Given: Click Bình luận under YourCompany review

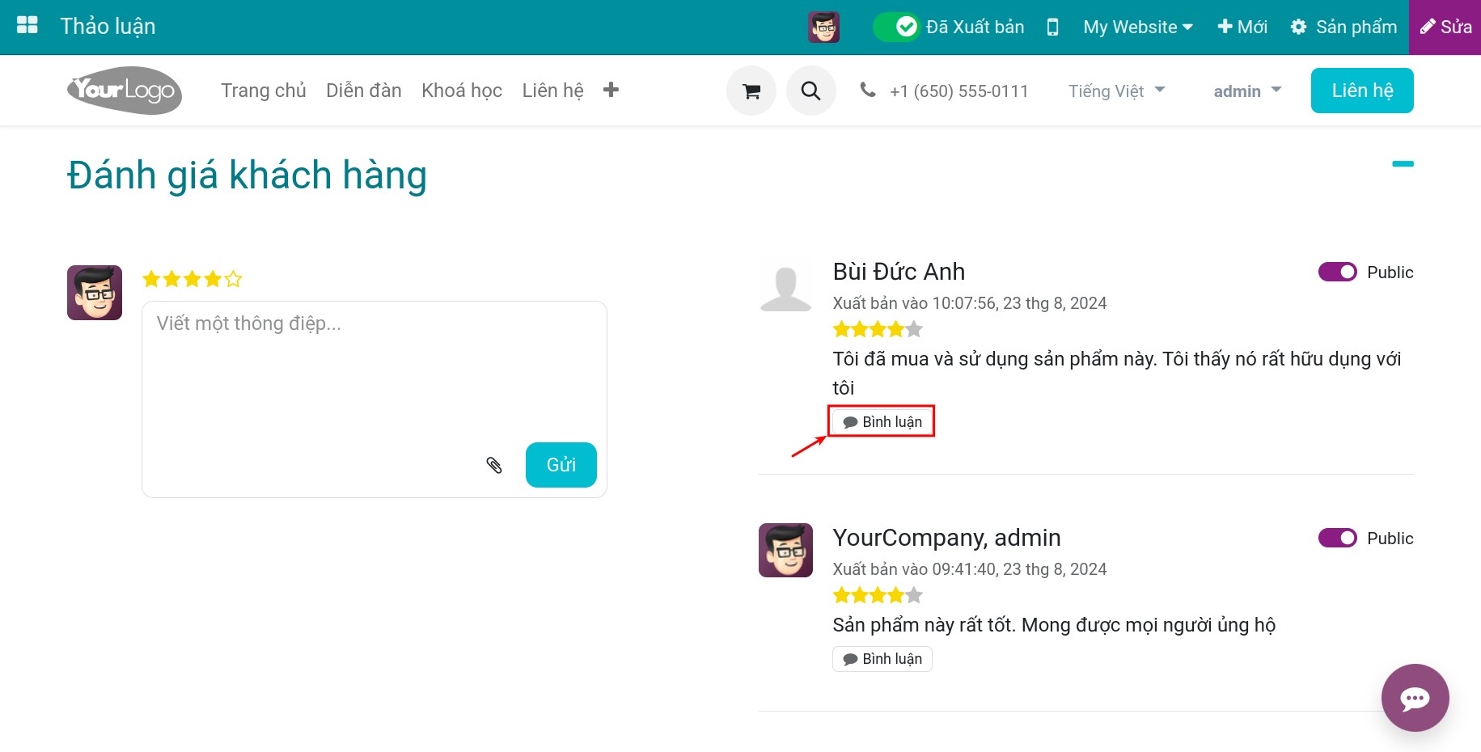Looking at the screenshot, I should [882, 659].
